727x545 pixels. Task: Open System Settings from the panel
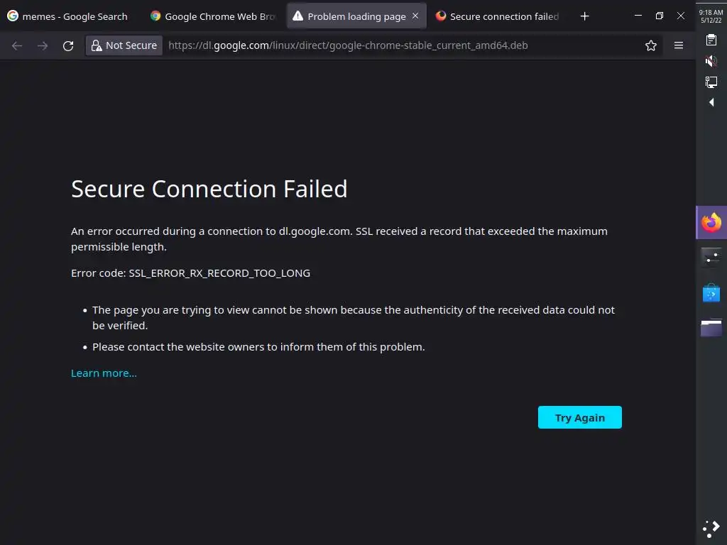(711, 257)
